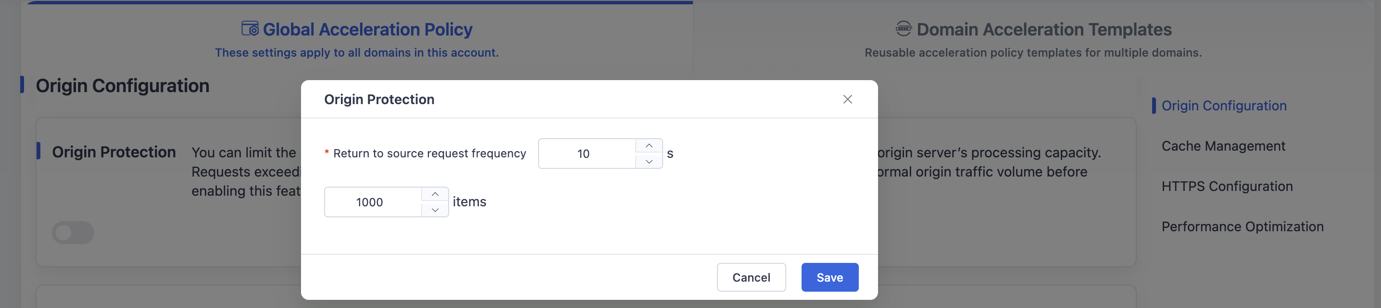Increase the items count value
Viewport: 1381px width, 308px height.
(x=435, y=194)
